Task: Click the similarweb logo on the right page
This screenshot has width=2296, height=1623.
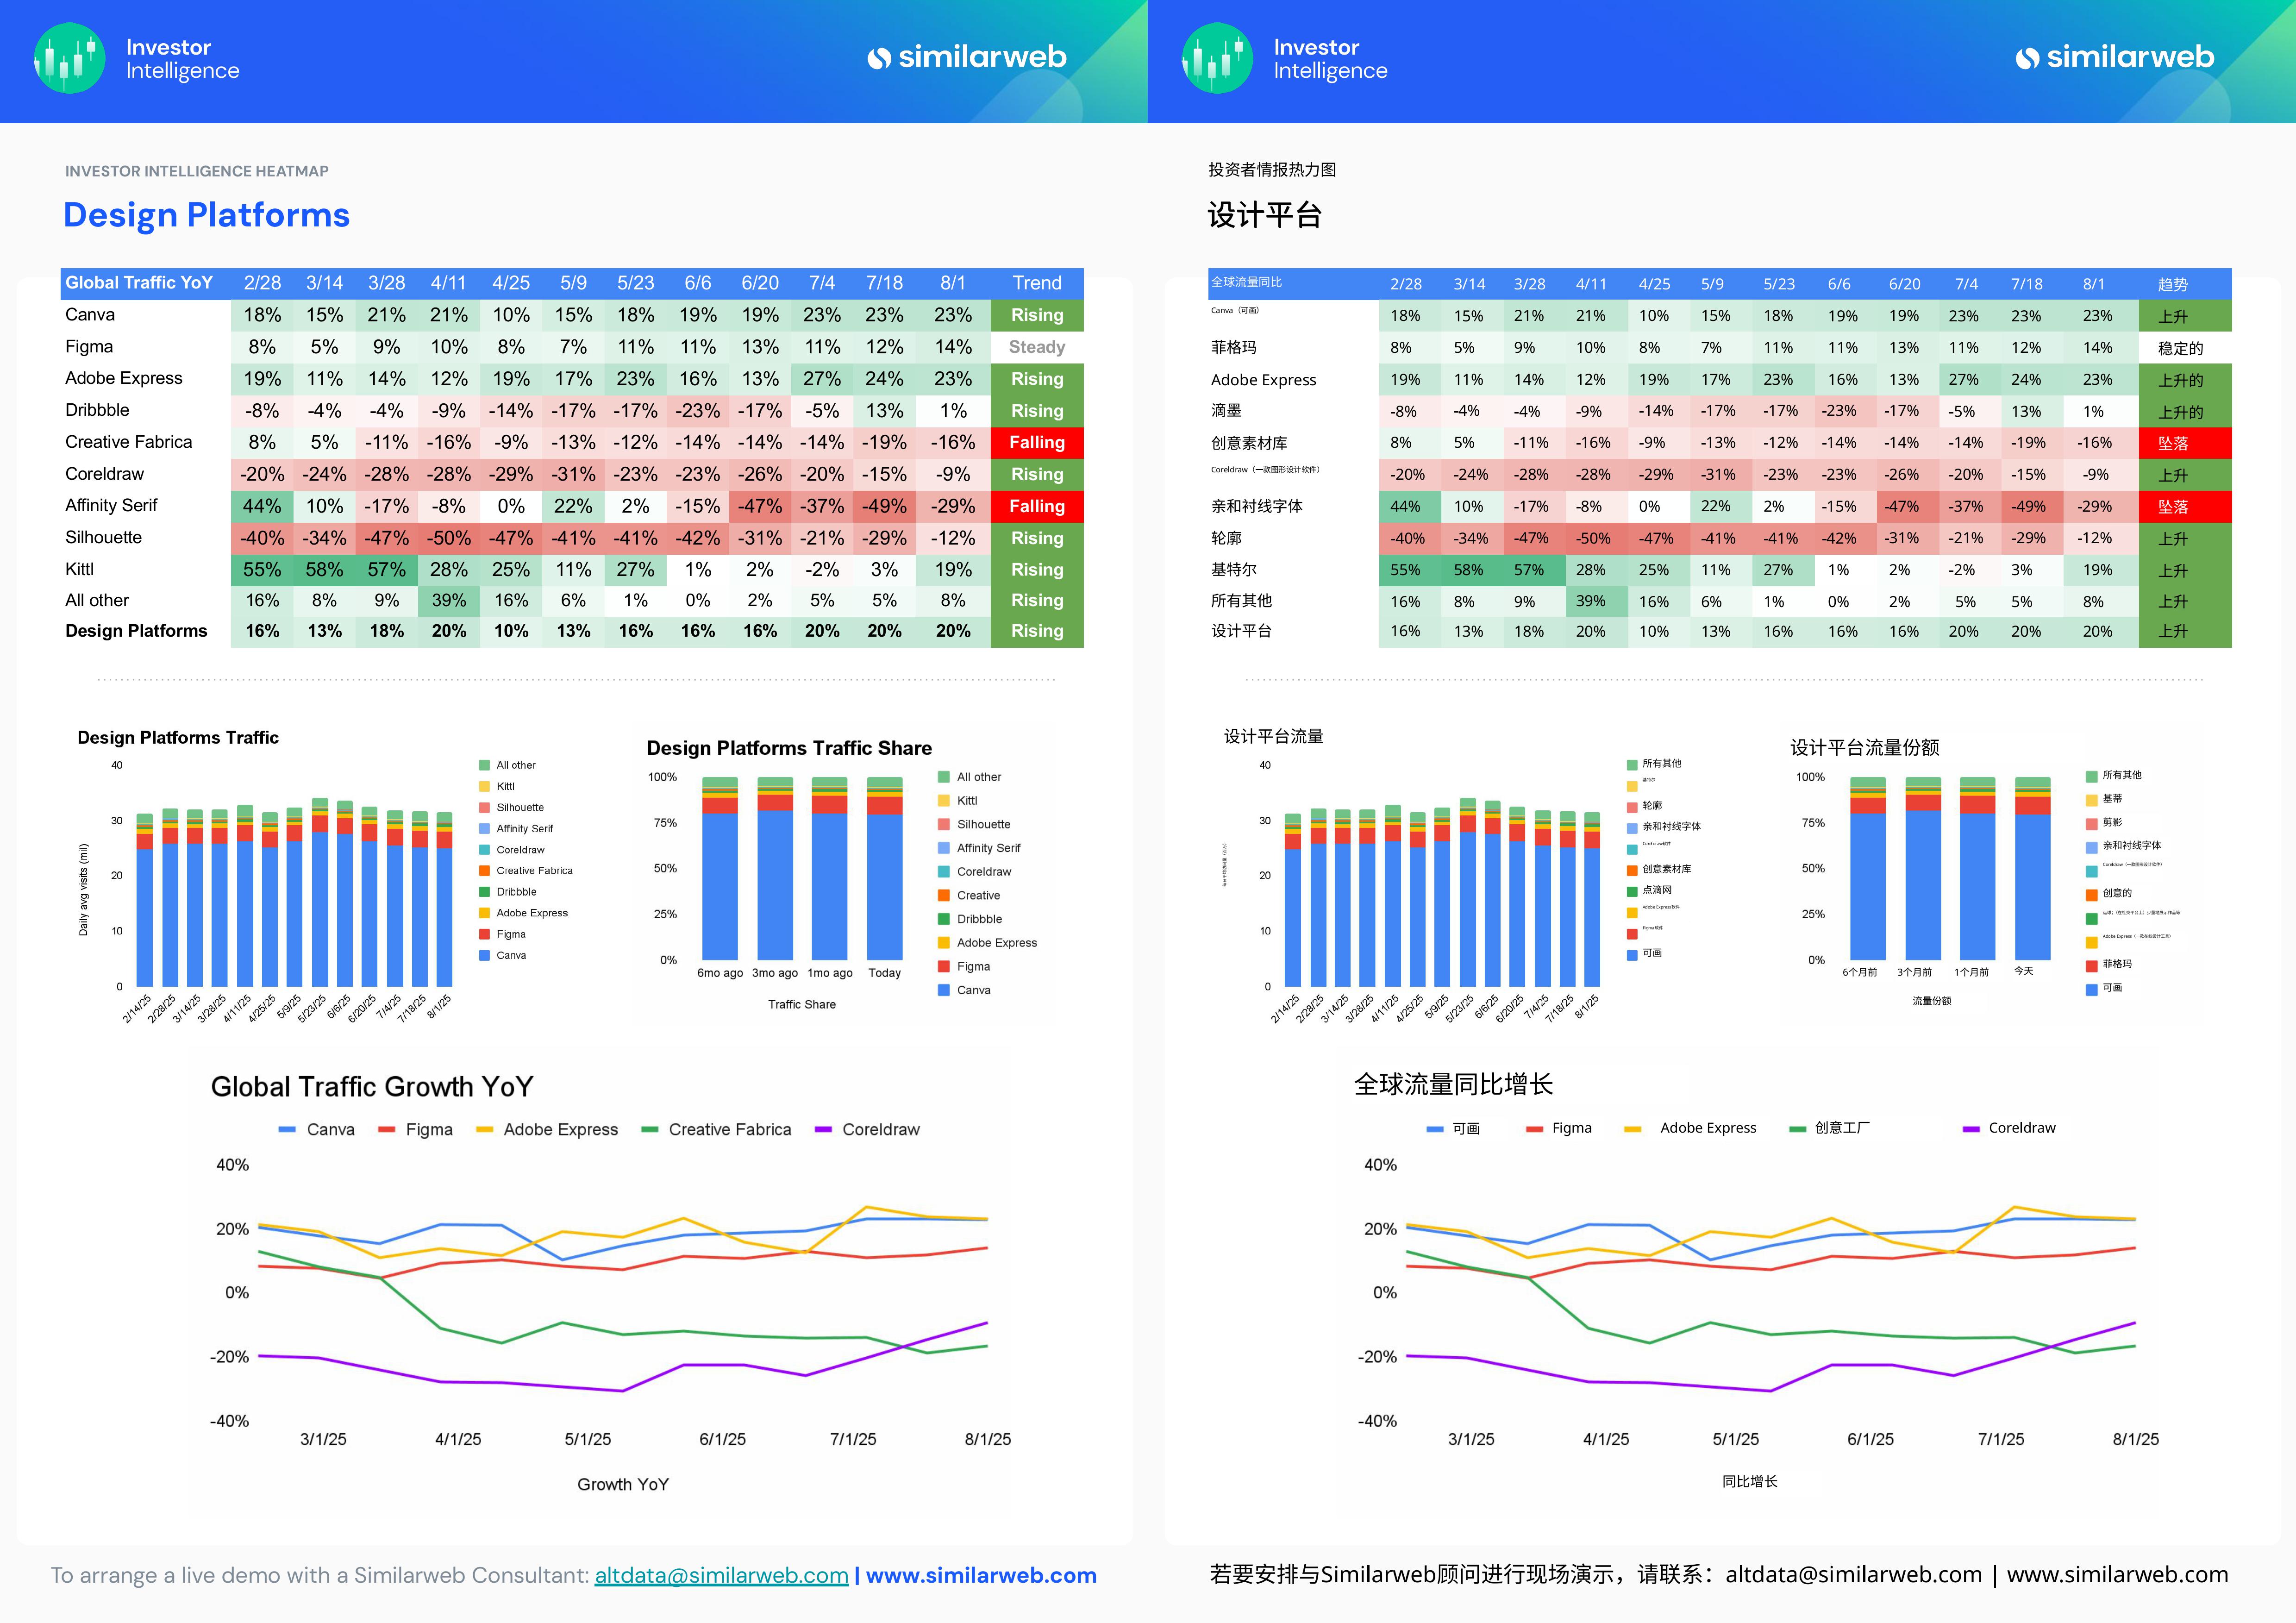Action: coord(2114,58)
